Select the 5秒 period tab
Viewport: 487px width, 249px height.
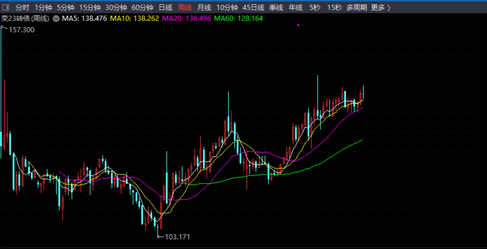[x=315, y=8]
